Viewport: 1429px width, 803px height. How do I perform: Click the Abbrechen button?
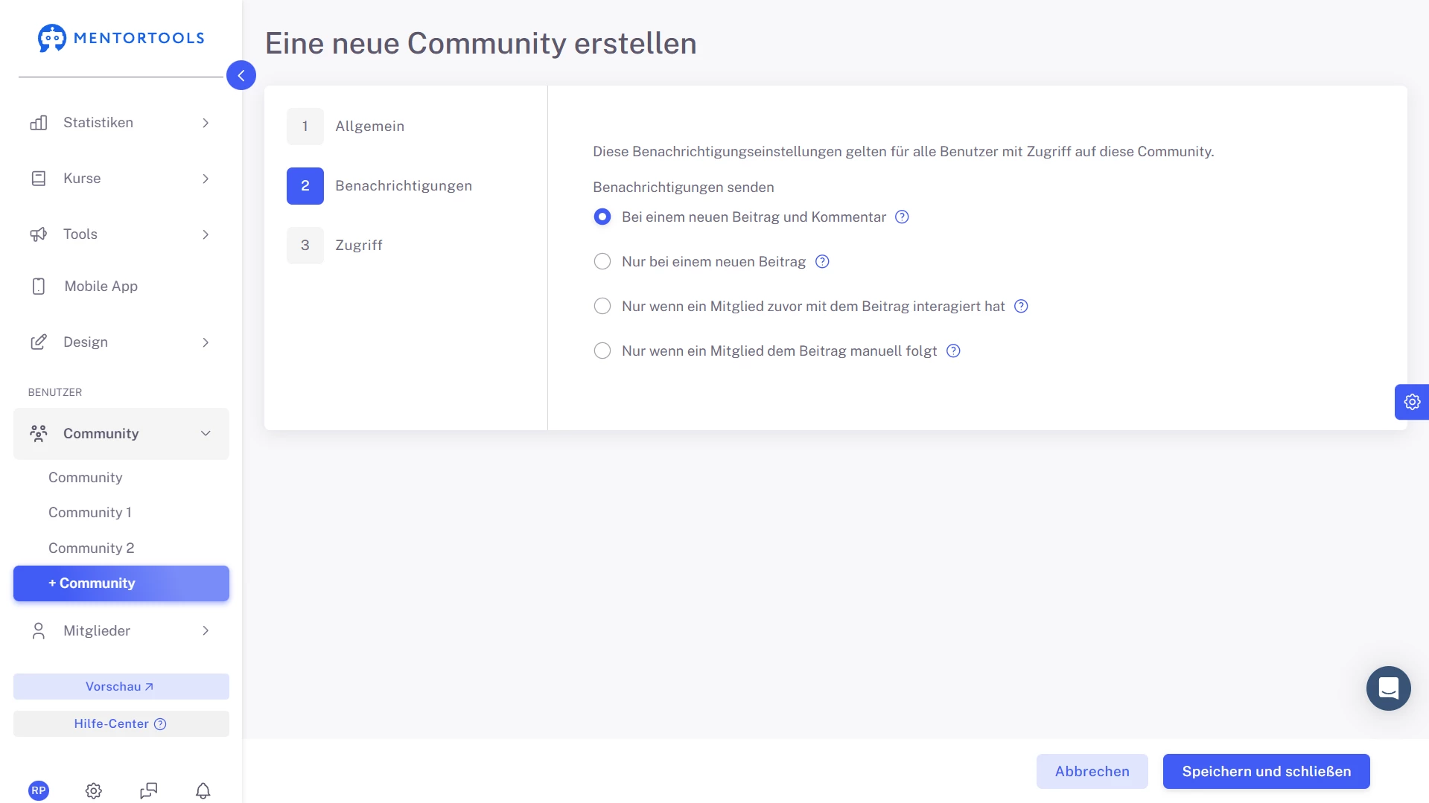(x=1092, y=771)
